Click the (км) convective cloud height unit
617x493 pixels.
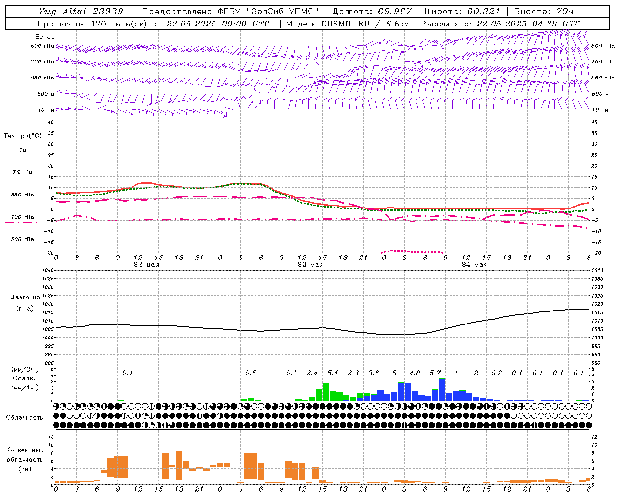pyautogui.click(x=25, y=469)
